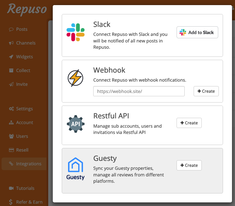Create a Restful API integration
The height and width of the screenshot is (206, 235).
click(189, 123)
